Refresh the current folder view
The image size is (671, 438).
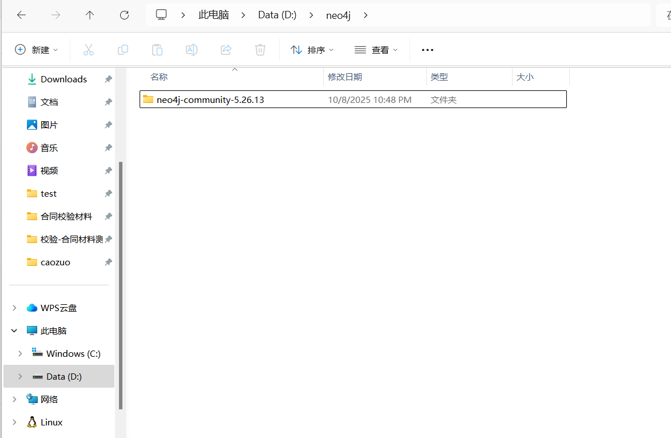coord(124,15)
